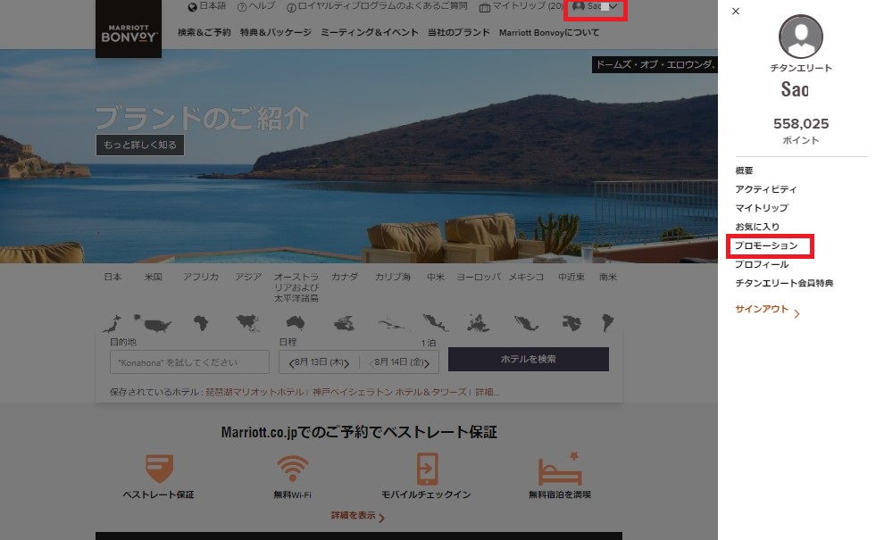The height and width of the screenshot is (540, 876).
Task: Select the Europe map icon
Action: (x=479, y=323)
